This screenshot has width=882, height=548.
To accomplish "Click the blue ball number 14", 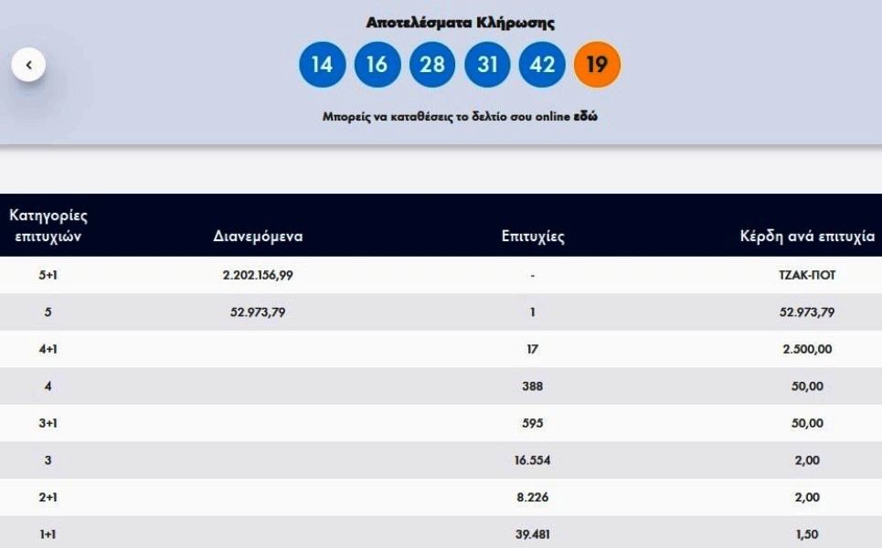I will click(322, 65).
